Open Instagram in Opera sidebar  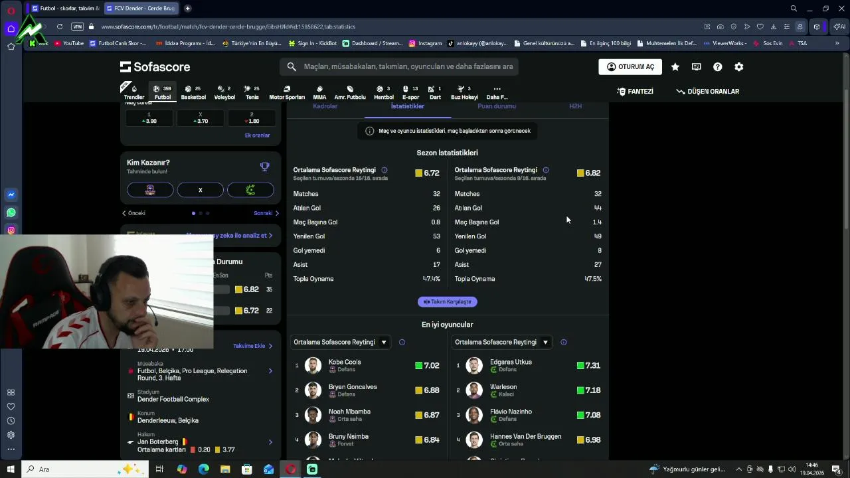pos(11,230)
